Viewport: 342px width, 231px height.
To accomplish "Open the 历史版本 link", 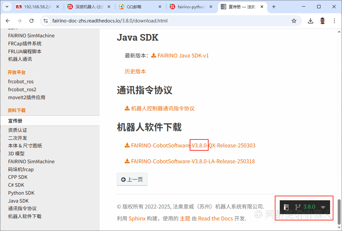I will (x=135, y=71).
